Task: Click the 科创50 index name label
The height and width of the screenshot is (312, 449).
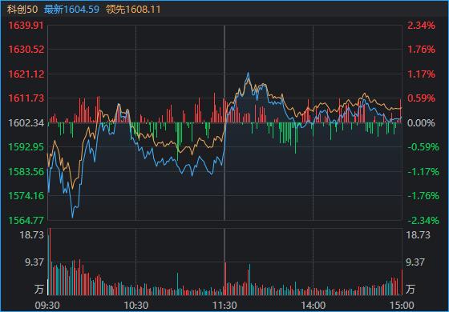Action: (x=22, y=10)
